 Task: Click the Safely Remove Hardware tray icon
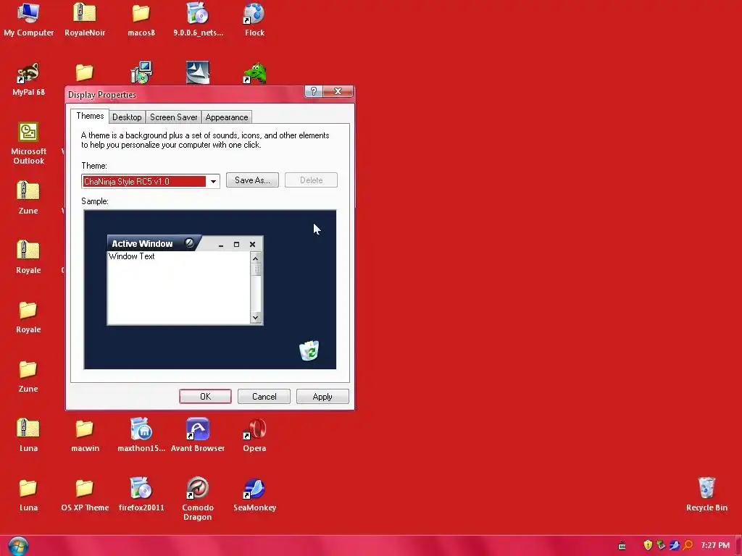click(x=661, y=545)
